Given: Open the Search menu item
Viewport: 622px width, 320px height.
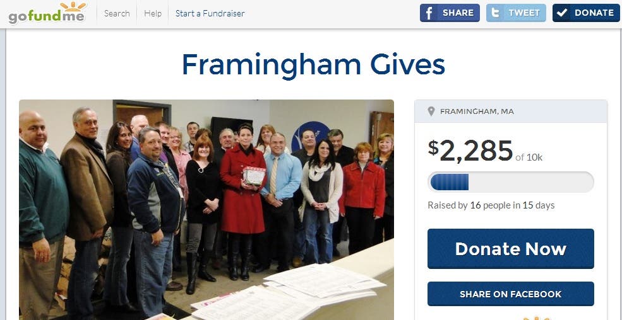Looking at the screenshot, I should 117,13.
